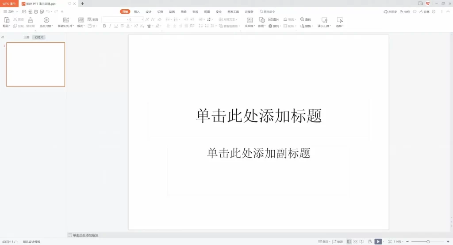
Task: Toggle Underline formatting
Action: [x=116, y=26]
